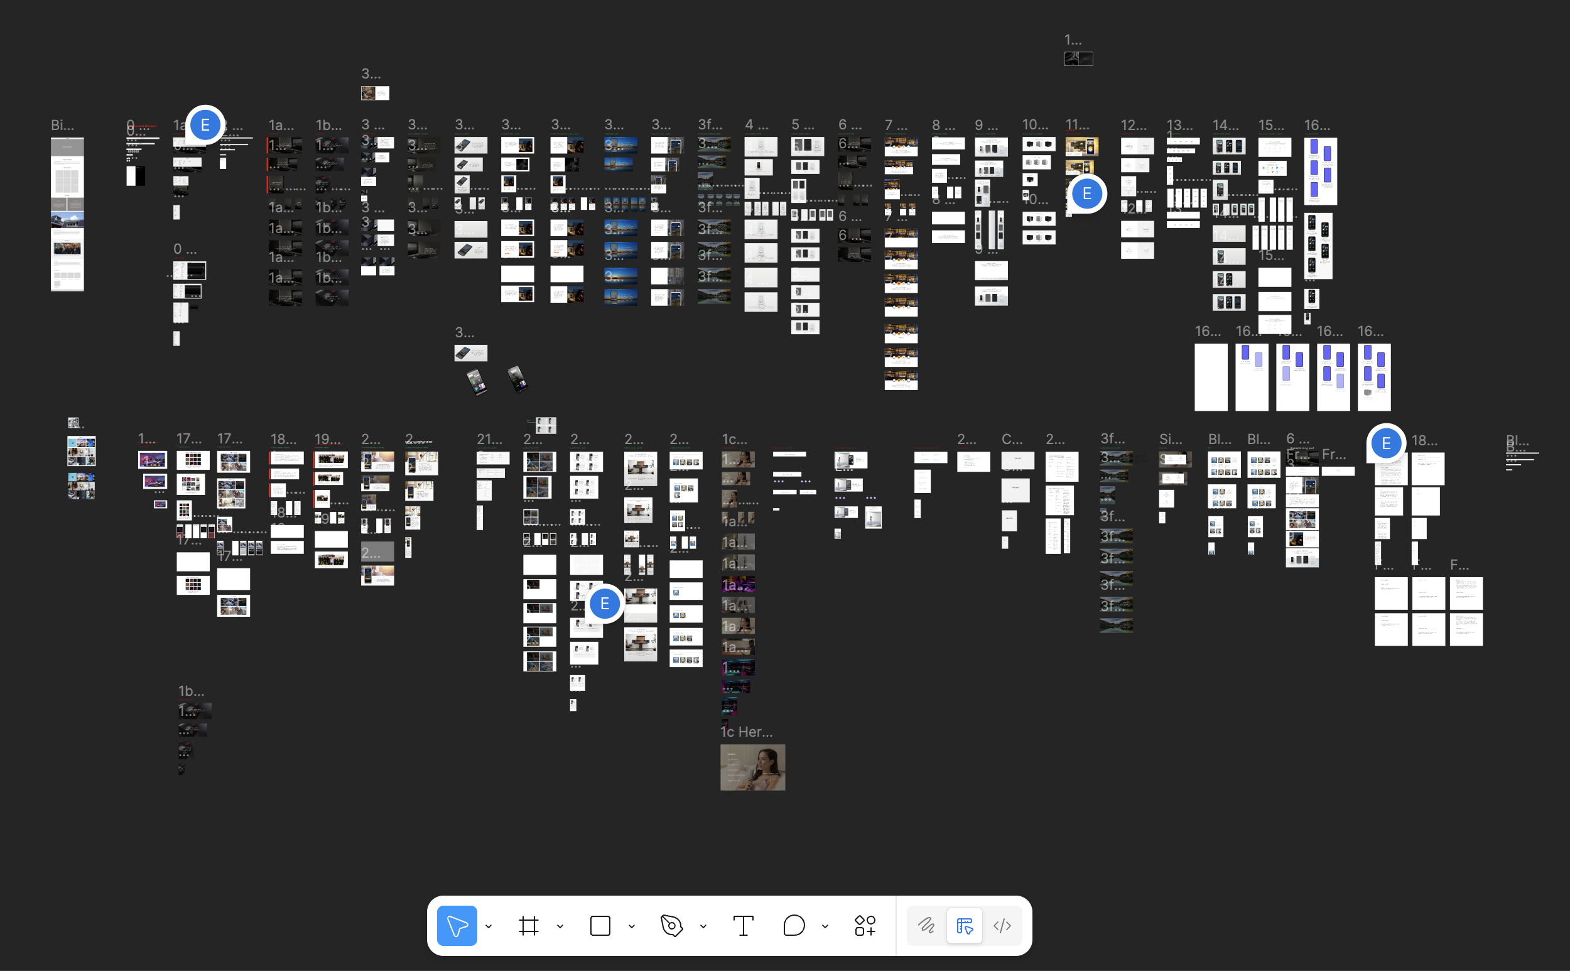Open the shape tool dropdown
Viewport: 1570px width, 971px height.
(x=631, y=925)
